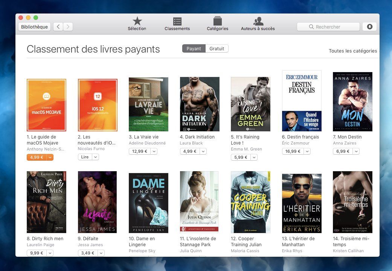392x271 pixels.
Task: Open Toutes les catégories filter
Action: [x=352, y=51]
